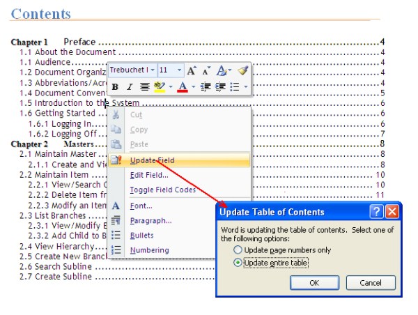
Task: Click 1.5 Introduction to the System
Action: click(x=202, y=103)
